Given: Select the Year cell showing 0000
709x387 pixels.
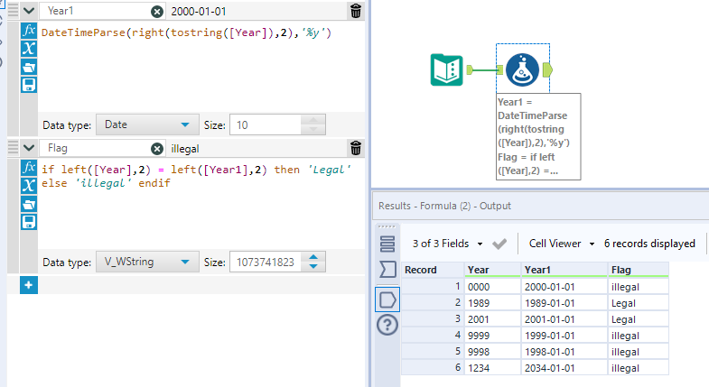Looking at the screenshot, I should pos(493,287).
